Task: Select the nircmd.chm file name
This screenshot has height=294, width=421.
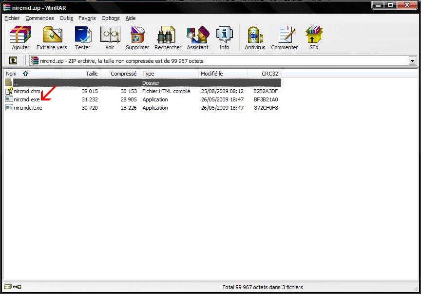Action: click(x=27, y=91)
